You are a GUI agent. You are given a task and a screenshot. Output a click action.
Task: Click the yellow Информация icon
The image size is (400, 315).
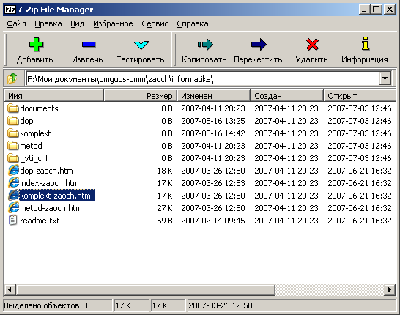[366, 43]
